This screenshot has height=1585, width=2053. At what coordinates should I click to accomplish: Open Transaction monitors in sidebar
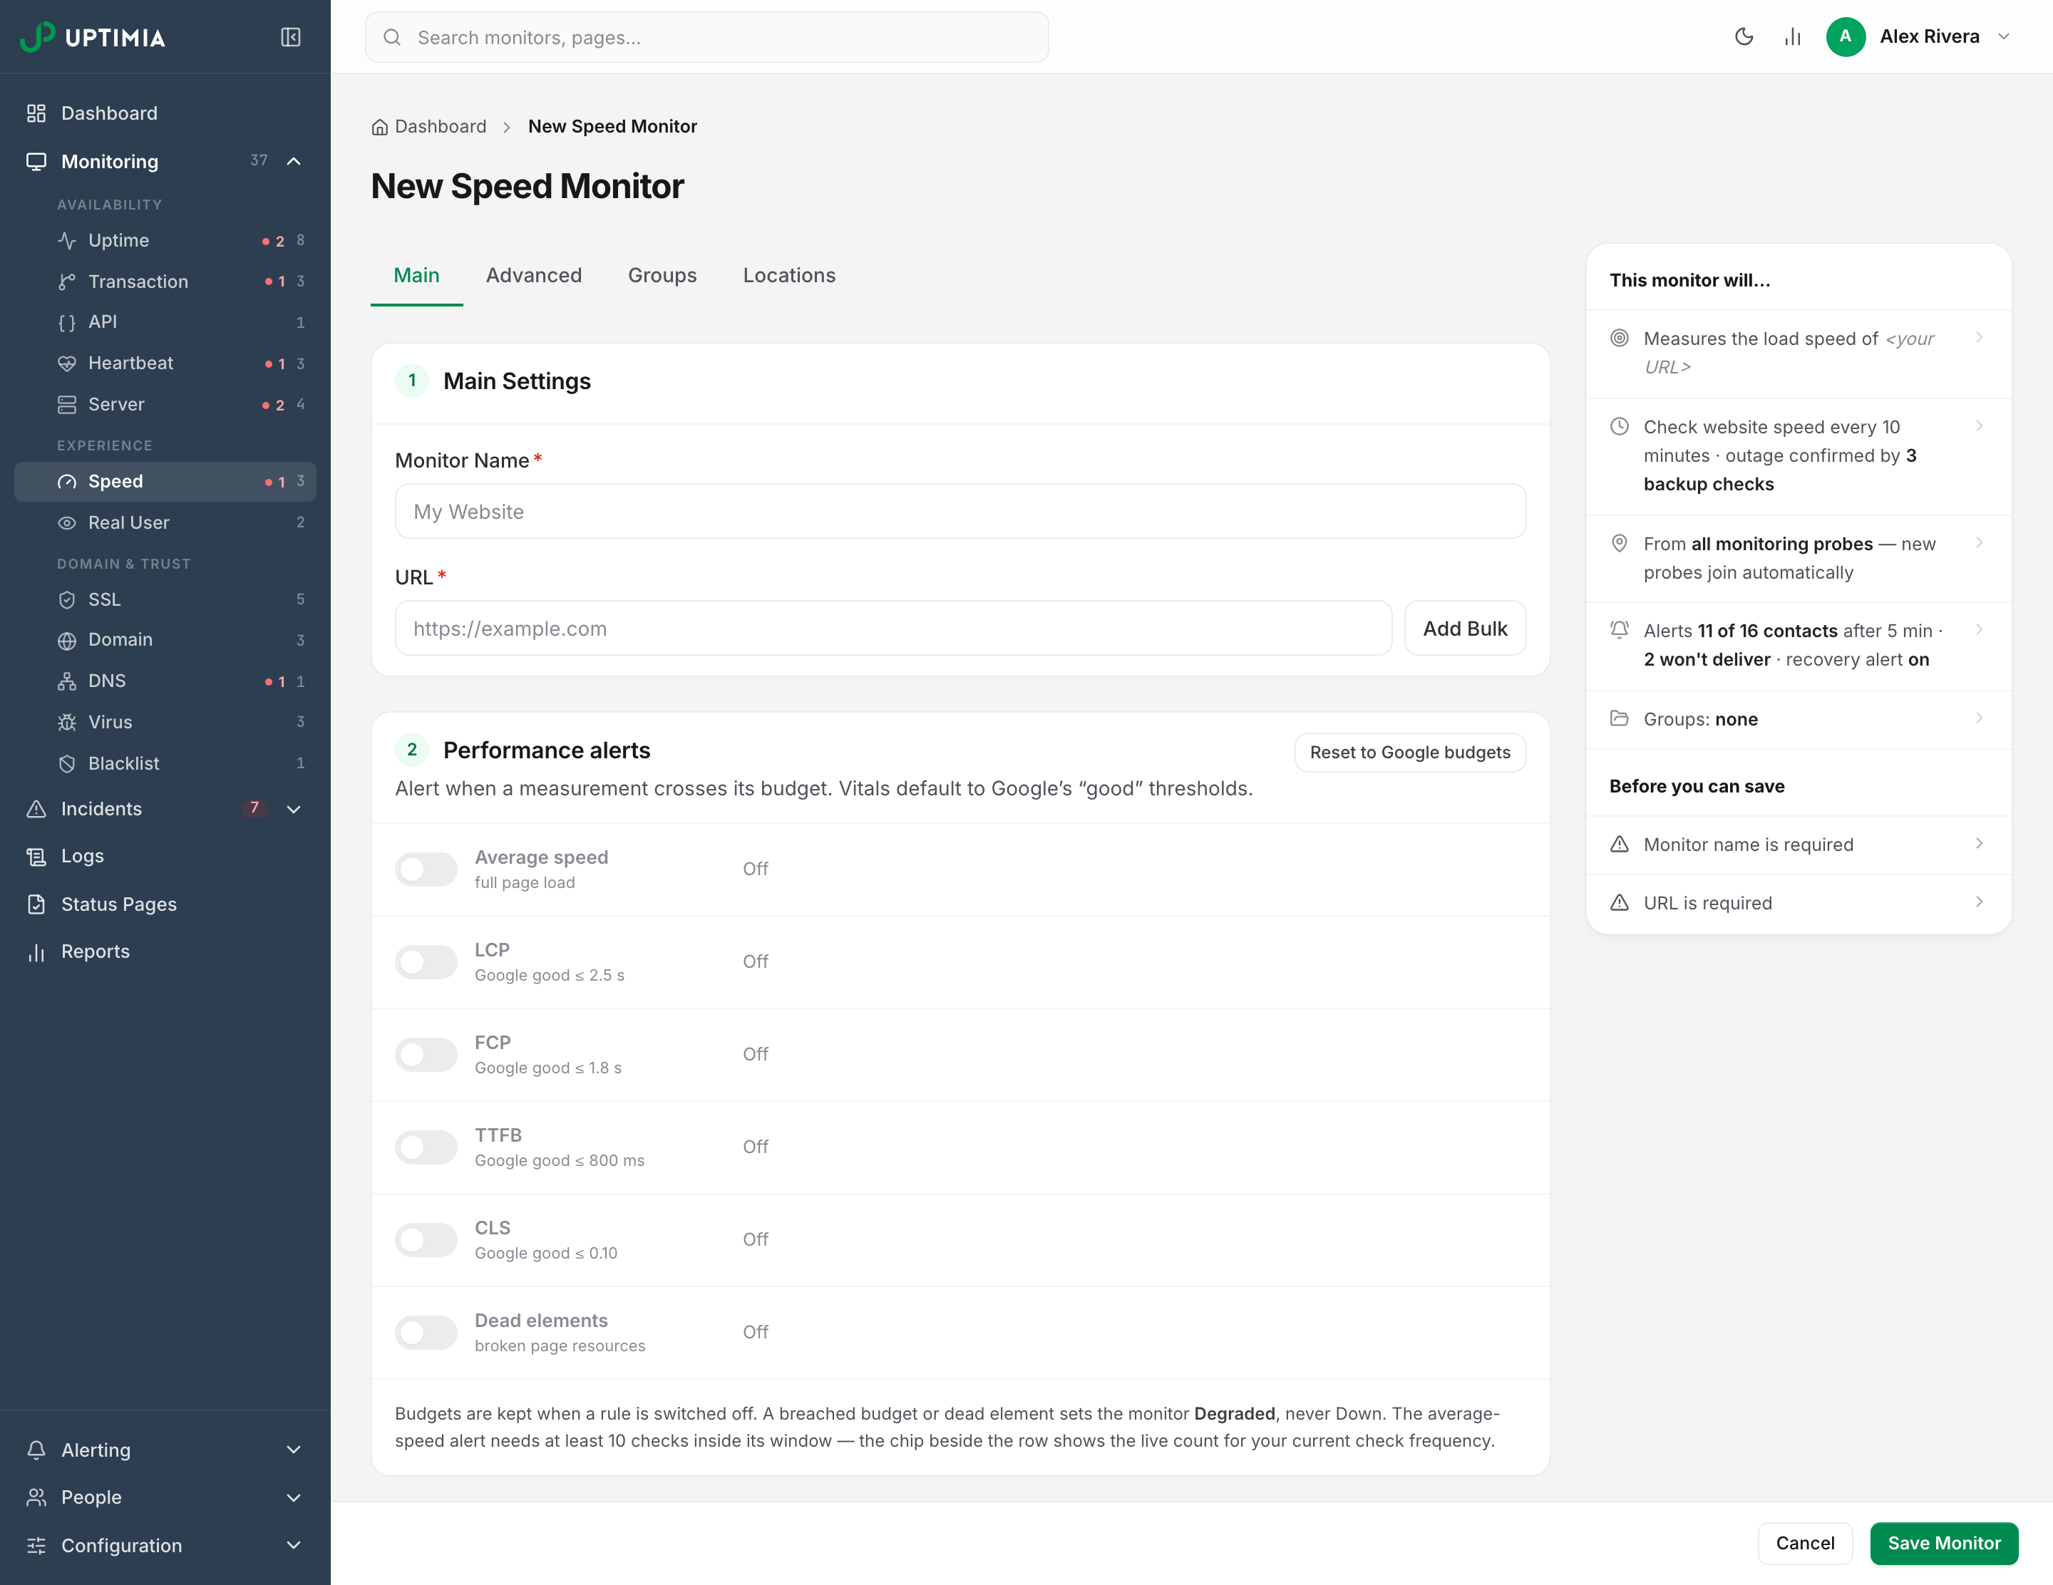(x=165, y=282)
